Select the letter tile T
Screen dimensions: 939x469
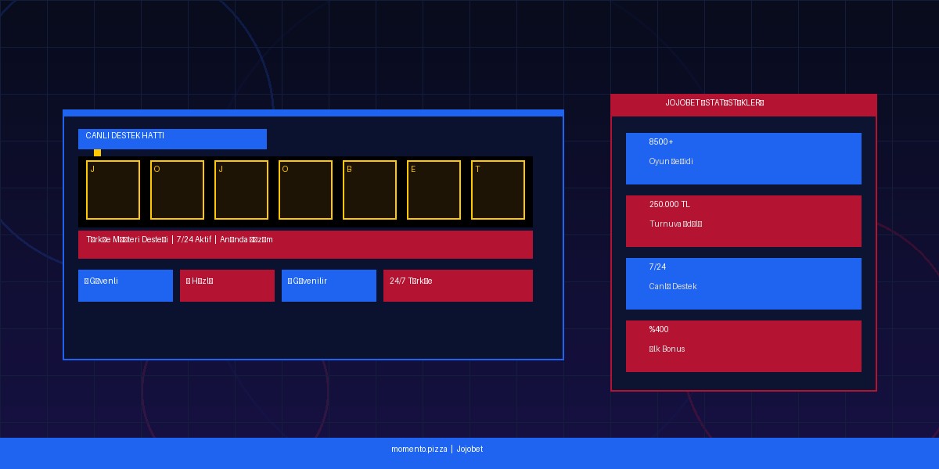pos(498,190)
